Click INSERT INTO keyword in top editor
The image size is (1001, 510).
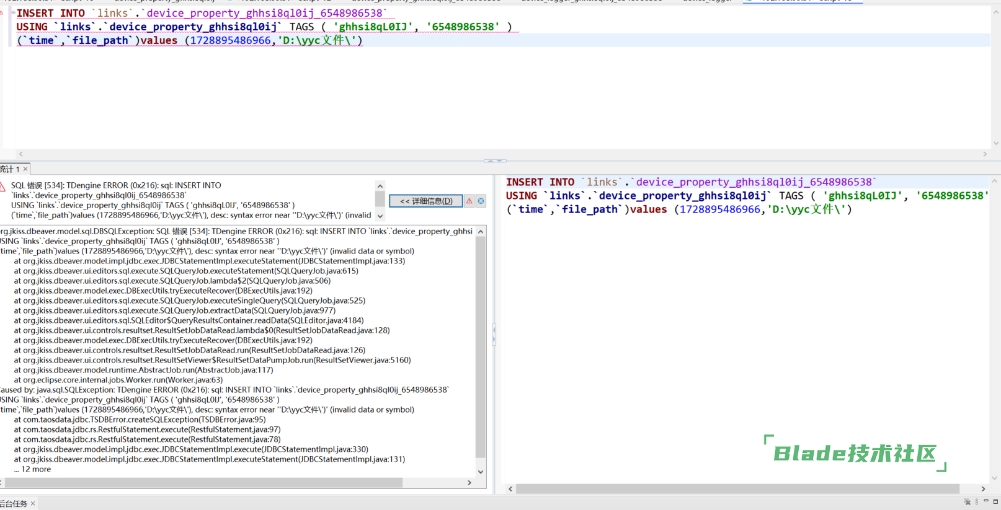coord(50,13)
